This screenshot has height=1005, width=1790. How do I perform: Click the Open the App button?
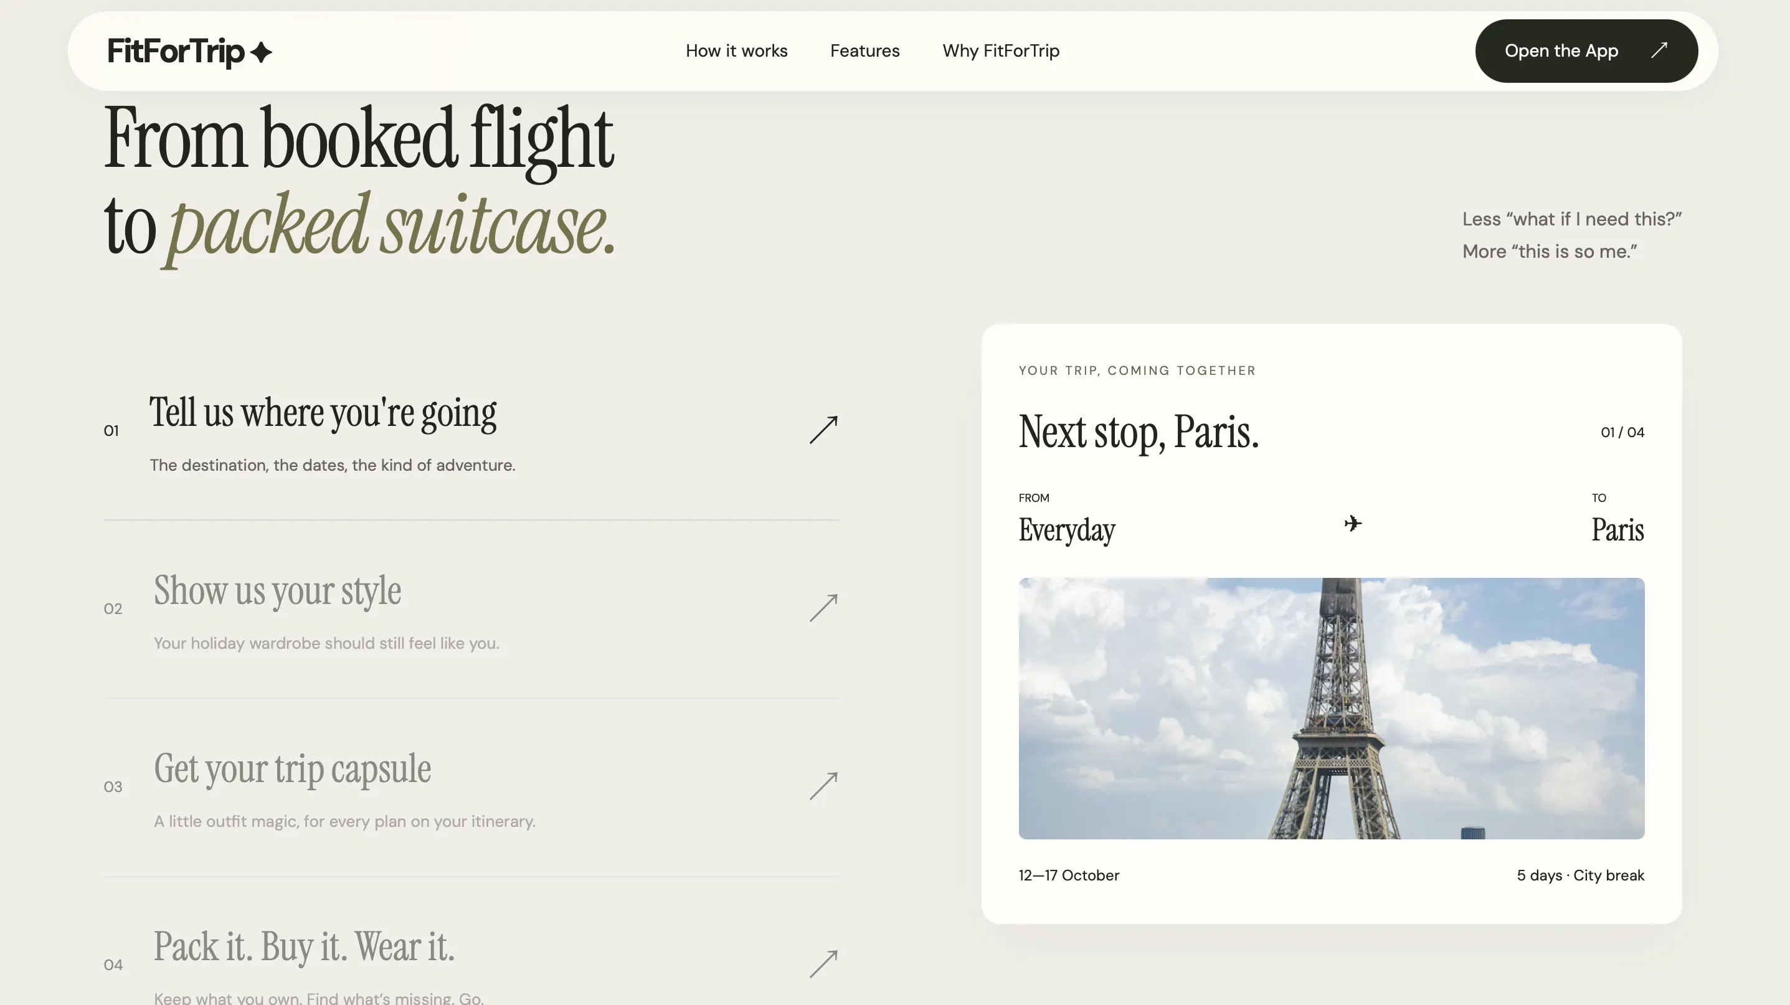coord(1586,50)
